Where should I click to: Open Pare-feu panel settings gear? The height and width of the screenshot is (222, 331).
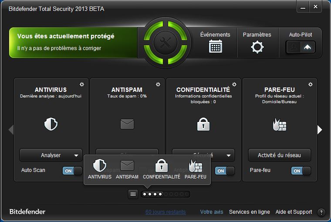click(x=310, y=84)
